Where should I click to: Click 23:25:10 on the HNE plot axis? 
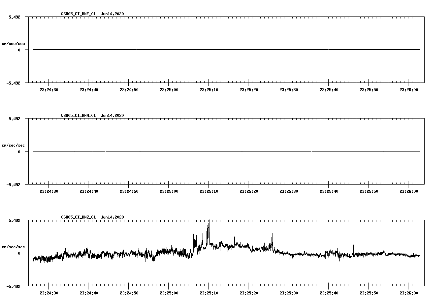[x=208, y=90]
